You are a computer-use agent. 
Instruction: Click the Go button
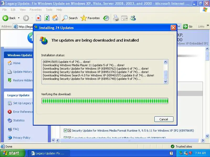click(188, 26)
